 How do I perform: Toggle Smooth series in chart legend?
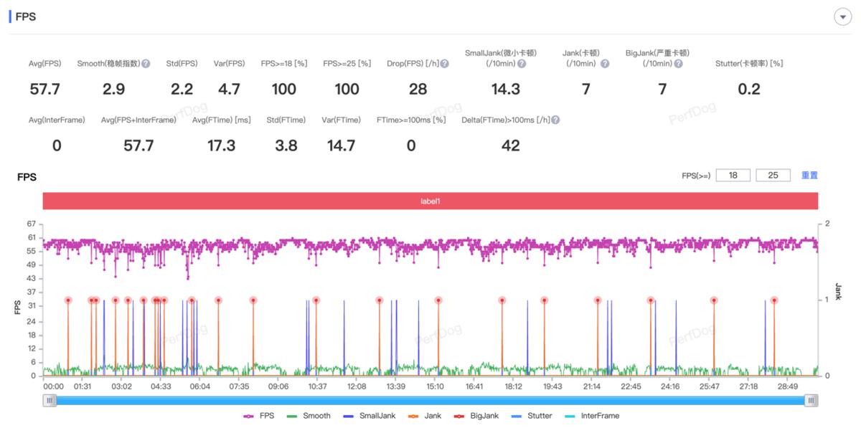point(309,416)
